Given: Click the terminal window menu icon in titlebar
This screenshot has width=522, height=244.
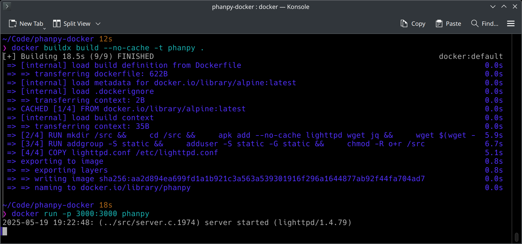Looking at the screenshot, I should pos(7,6).
